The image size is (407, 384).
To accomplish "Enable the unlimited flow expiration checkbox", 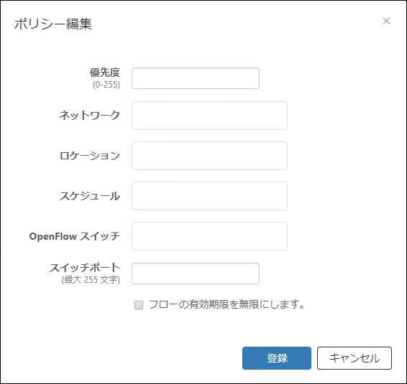I will 139,305.
